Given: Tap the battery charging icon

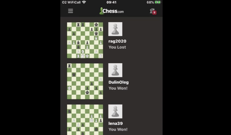Looking at the screenshot, I should click(158, 2).
